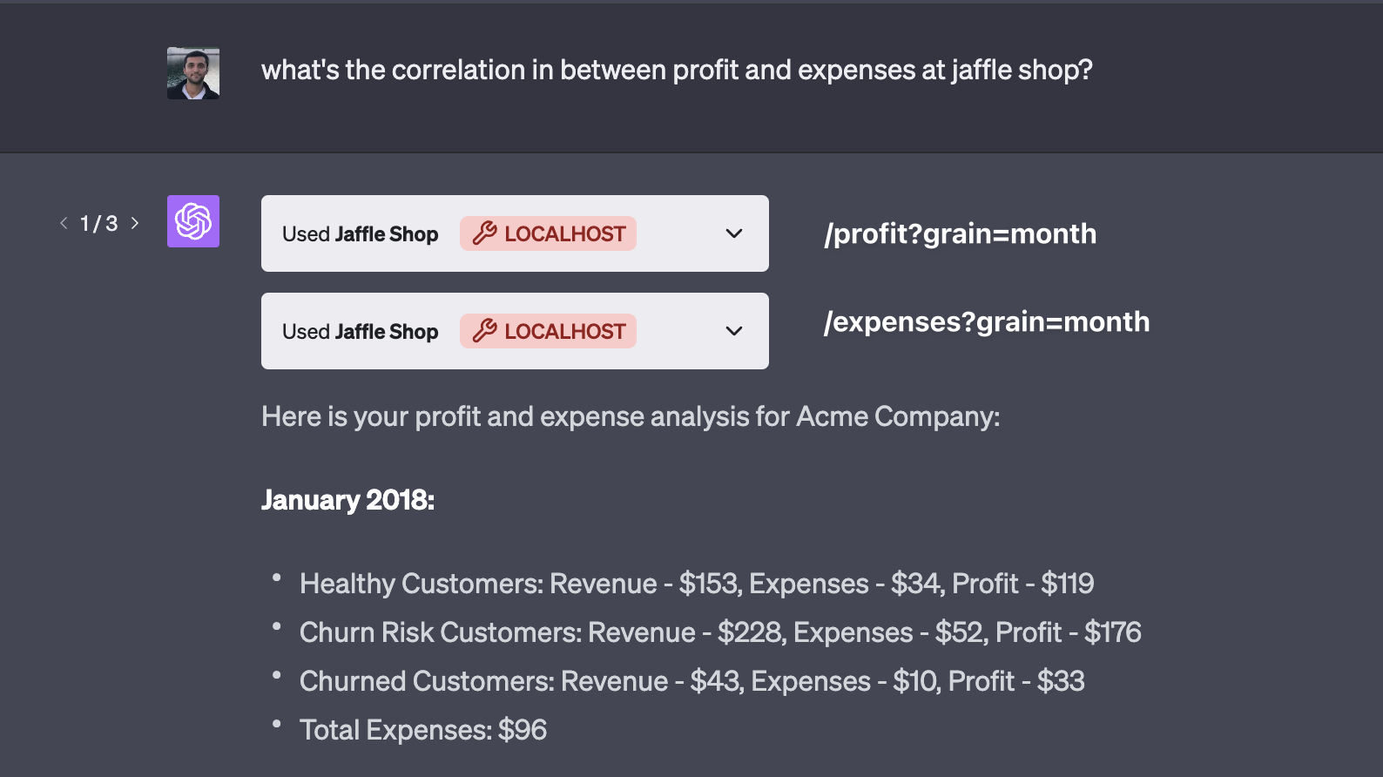Screen dimensions: 1383x777
Task: Click the Churn Risk Customers bullet
Action: tap(720, 632)
